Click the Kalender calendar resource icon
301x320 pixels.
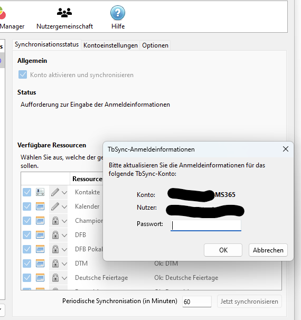(40, 206)
